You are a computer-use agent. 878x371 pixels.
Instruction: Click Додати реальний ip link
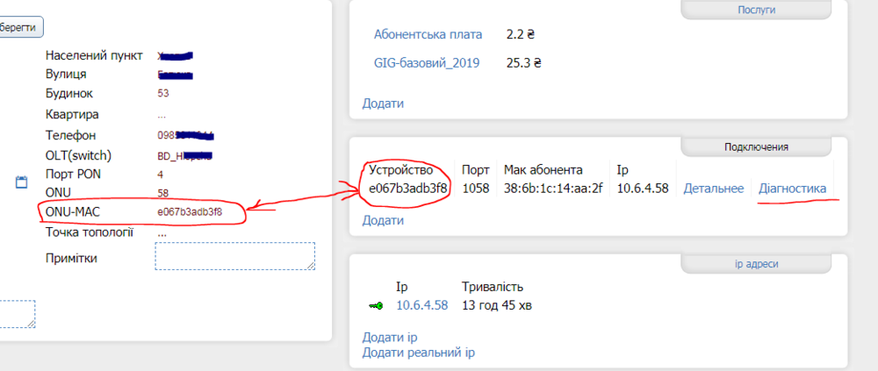418,353
